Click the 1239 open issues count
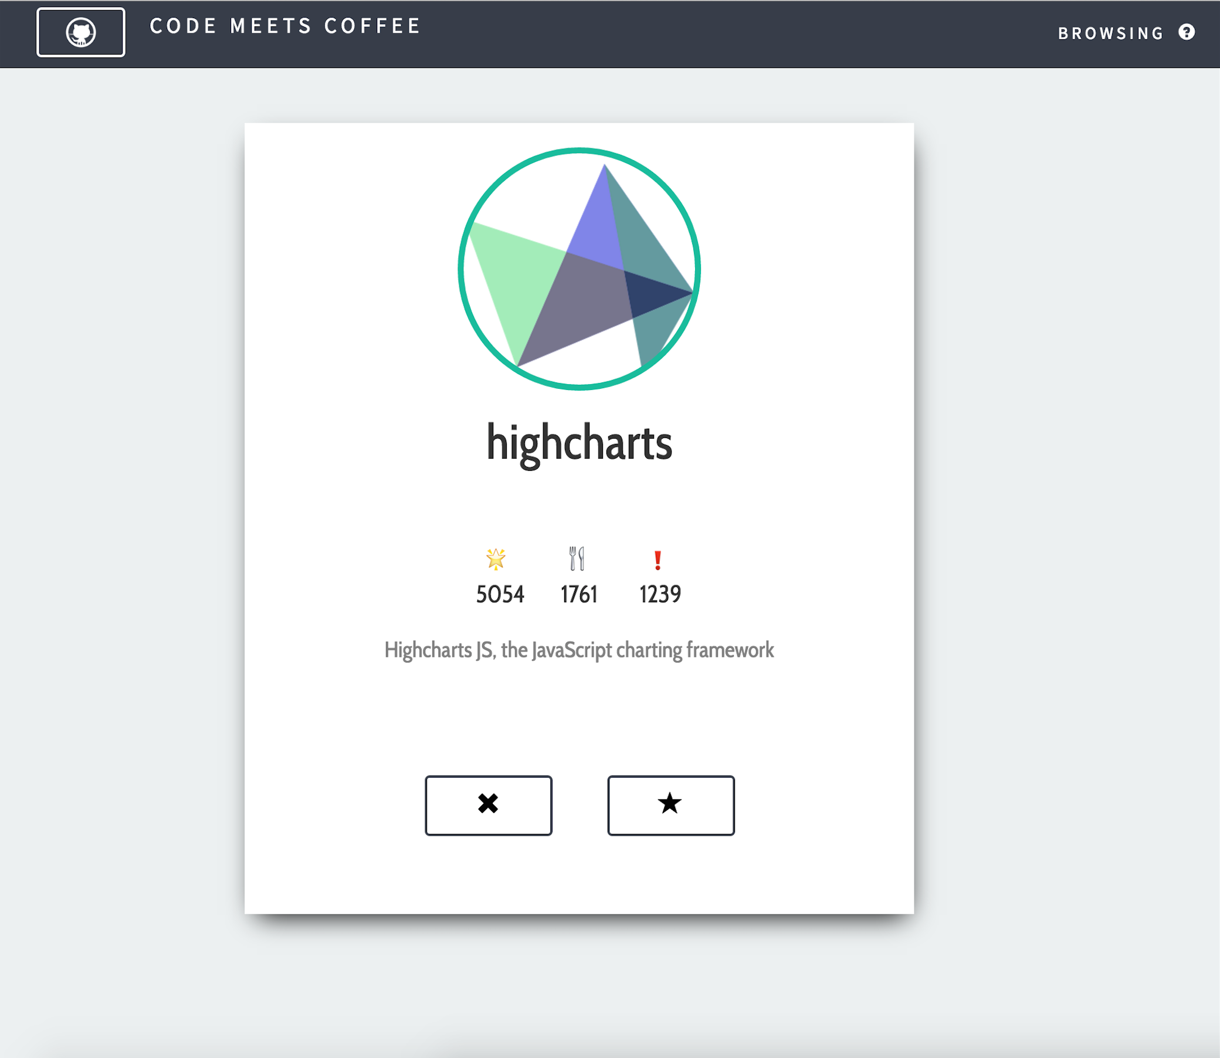Screen dimensions: 1220x1058 tap(660, 594)
